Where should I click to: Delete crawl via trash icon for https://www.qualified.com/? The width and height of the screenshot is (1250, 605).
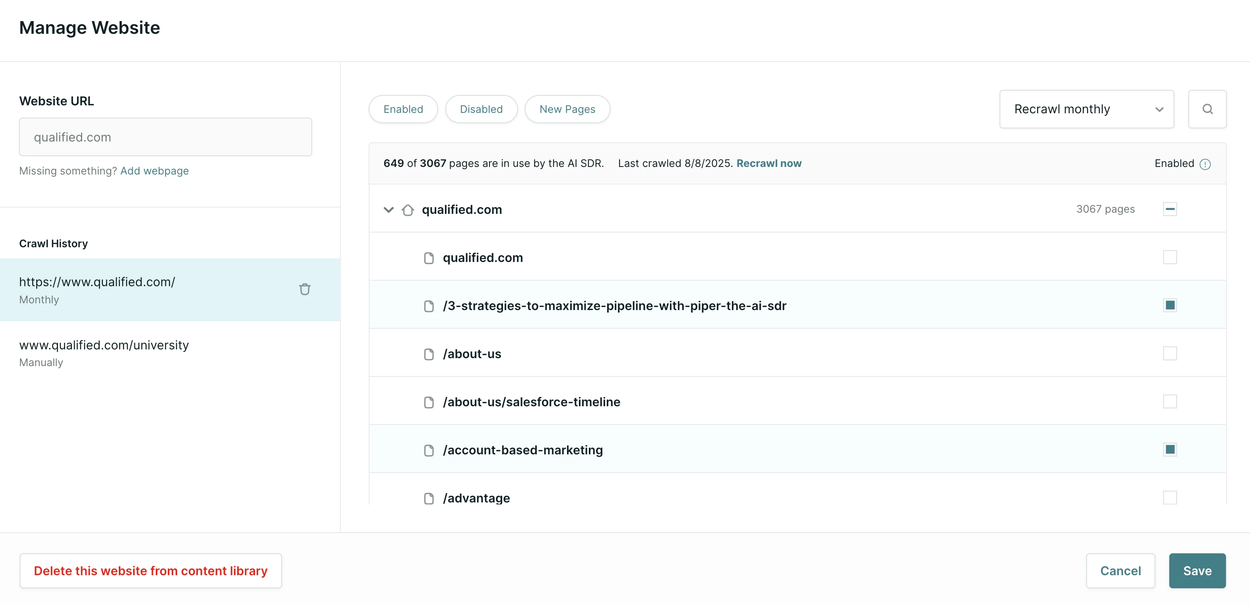(x=304, y=289)
